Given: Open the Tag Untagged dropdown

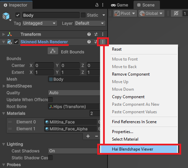Looking at the screenshot, I should [40, 23].
